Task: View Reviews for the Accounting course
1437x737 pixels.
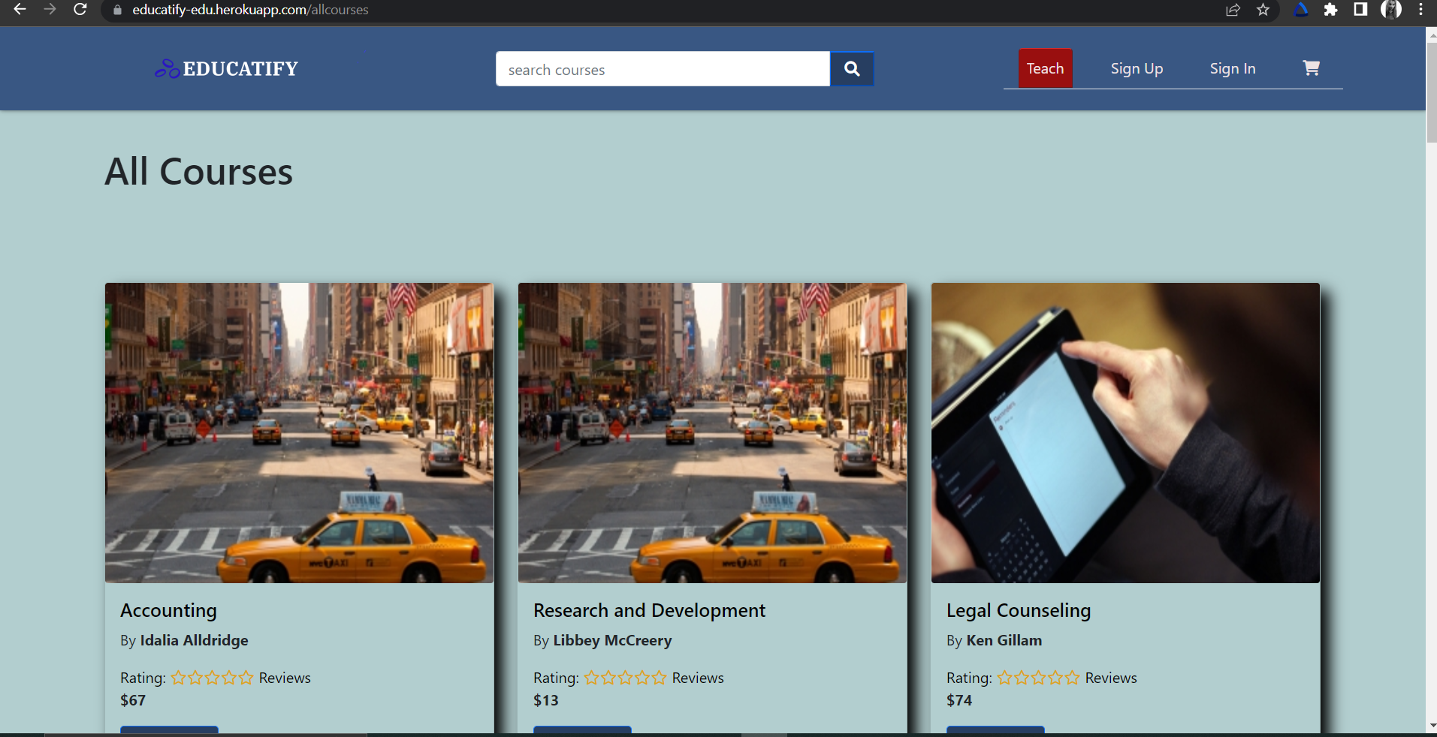Action: pyautogui.click(x=285, y=678)
